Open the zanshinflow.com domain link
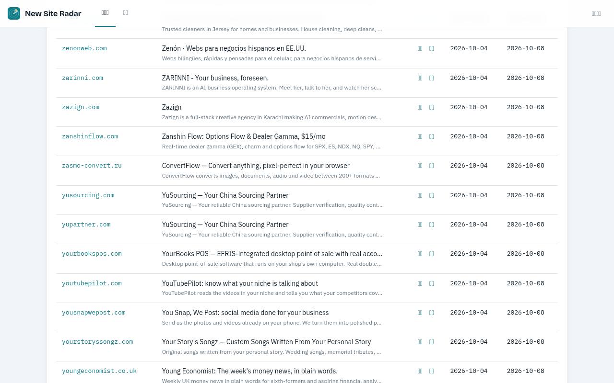The height and width of the screenshot is (383, 614). tap(90, 136)
